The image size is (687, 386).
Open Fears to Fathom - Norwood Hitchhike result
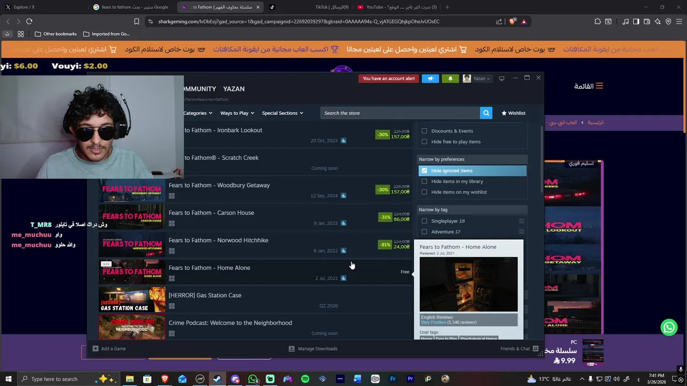pos(255,244)
